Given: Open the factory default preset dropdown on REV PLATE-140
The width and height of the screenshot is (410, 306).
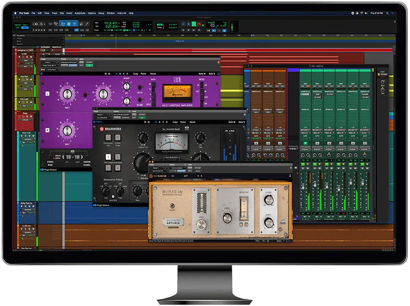Looking at the screenshot, I should pos(178,167).
